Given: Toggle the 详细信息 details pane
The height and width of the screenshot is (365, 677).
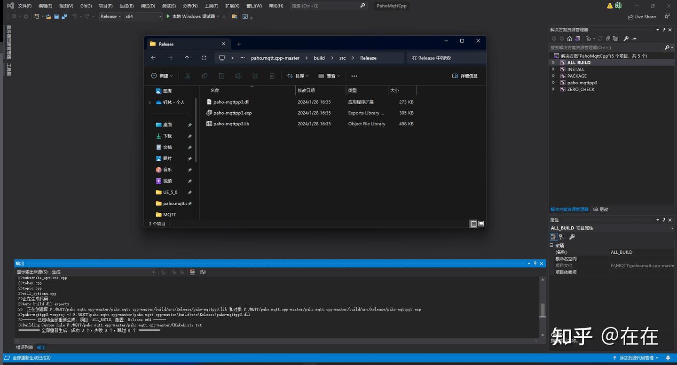Looking at the screenshot, I should 464,76.
